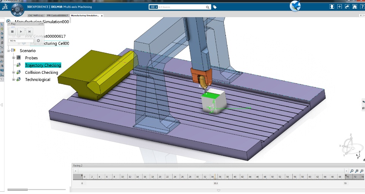
Task: Open help question mark icon
Action: point(362,7)
